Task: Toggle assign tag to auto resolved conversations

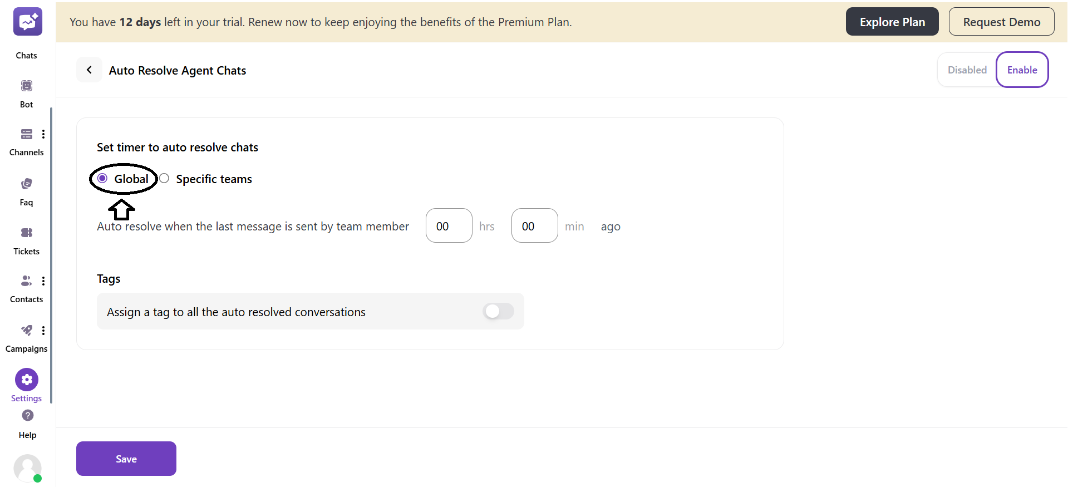Action: 498,311
